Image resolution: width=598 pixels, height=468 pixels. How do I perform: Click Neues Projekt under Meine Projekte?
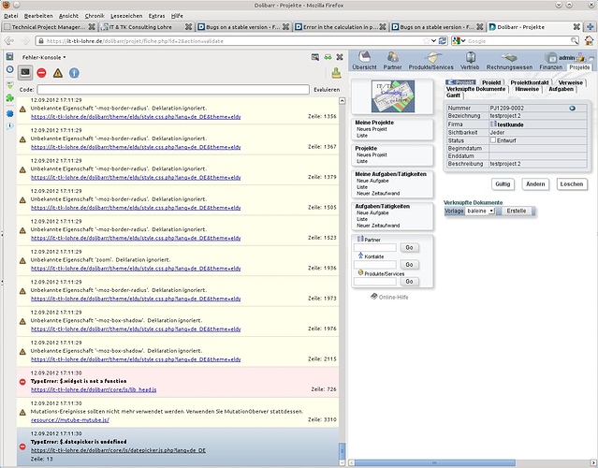[372, 129]
